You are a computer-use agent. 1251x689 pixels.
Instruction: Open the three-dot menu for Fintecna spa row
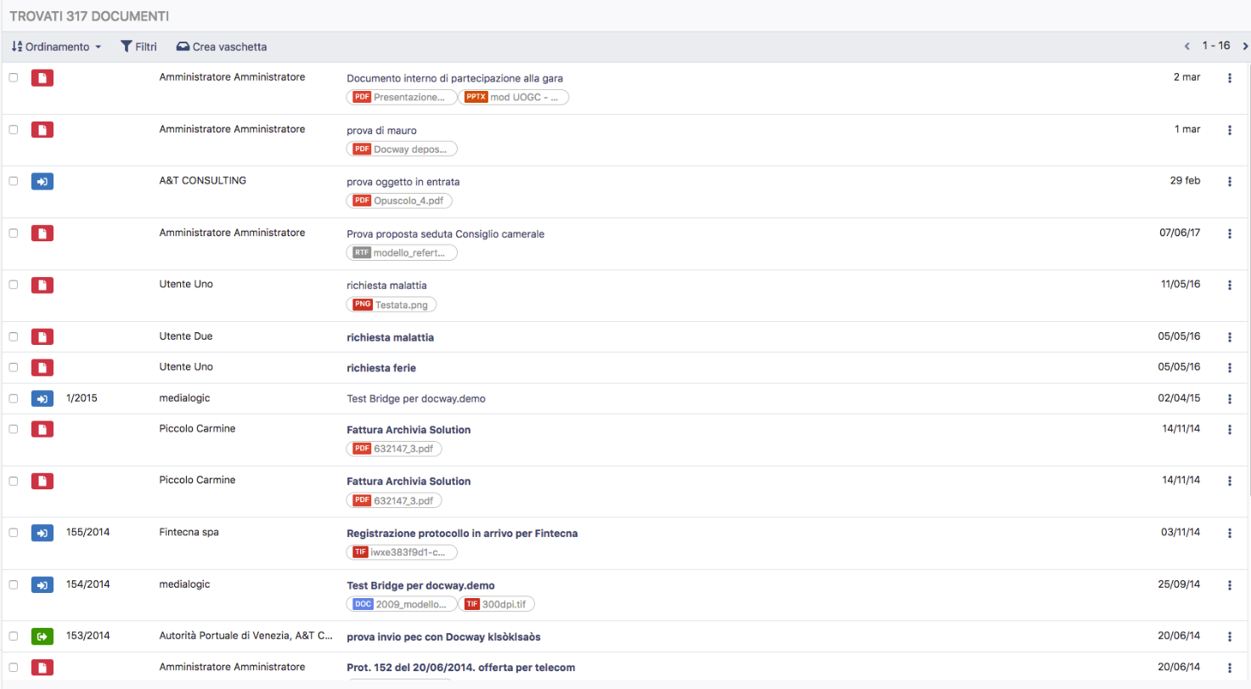tap(1229, 534)
